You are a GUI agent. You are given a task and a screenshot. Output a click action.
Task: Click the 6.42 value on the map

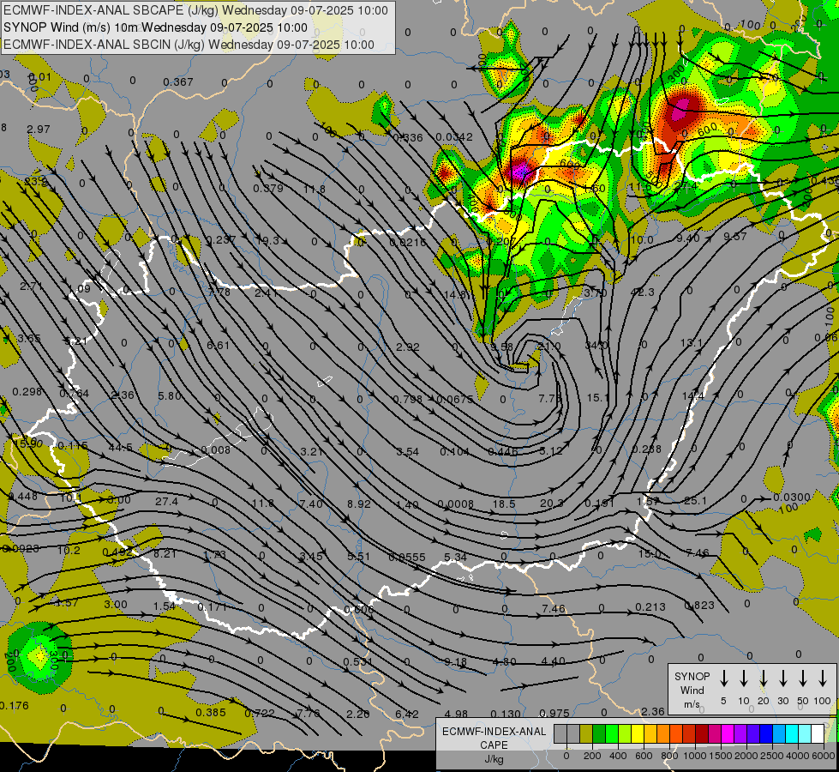point(407,715)
